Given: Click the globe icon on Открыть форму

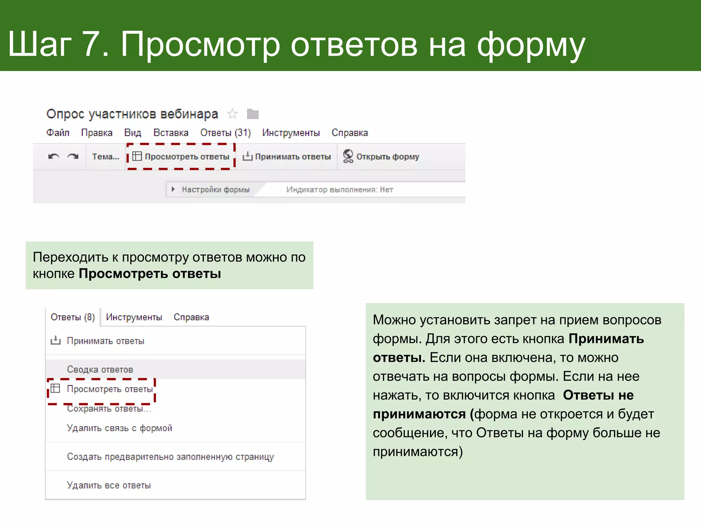Looking at the screenshot, I should point(348,156).
